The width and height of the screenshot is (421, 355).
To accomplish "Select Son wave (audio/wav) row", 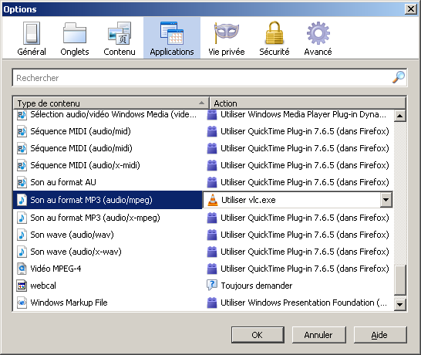I will pyautogui.click(x=204, y=235).
